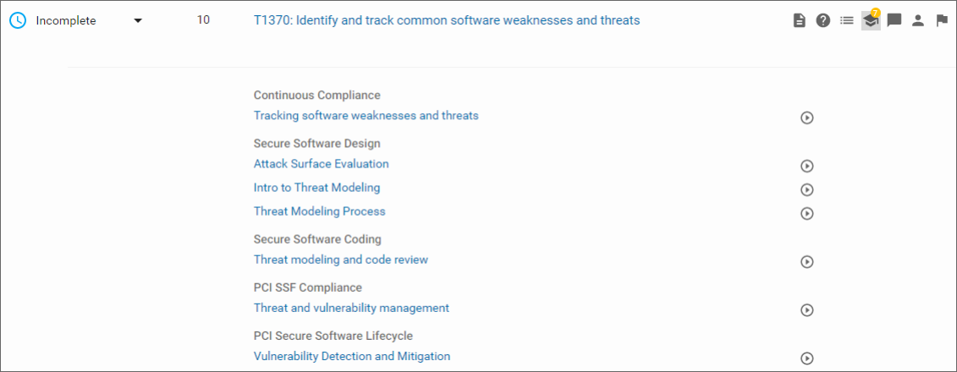Play Tracking software weaknesses and threats

pyautogui.click(x=806, y=118)
